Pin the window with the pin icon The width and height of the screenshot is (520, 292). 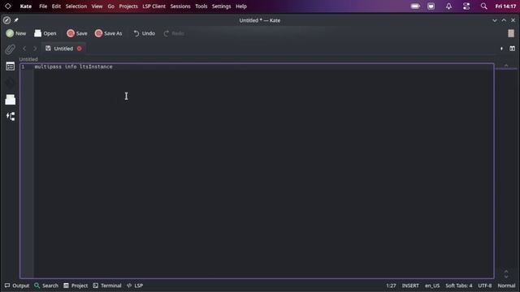(x=16, y=20)
